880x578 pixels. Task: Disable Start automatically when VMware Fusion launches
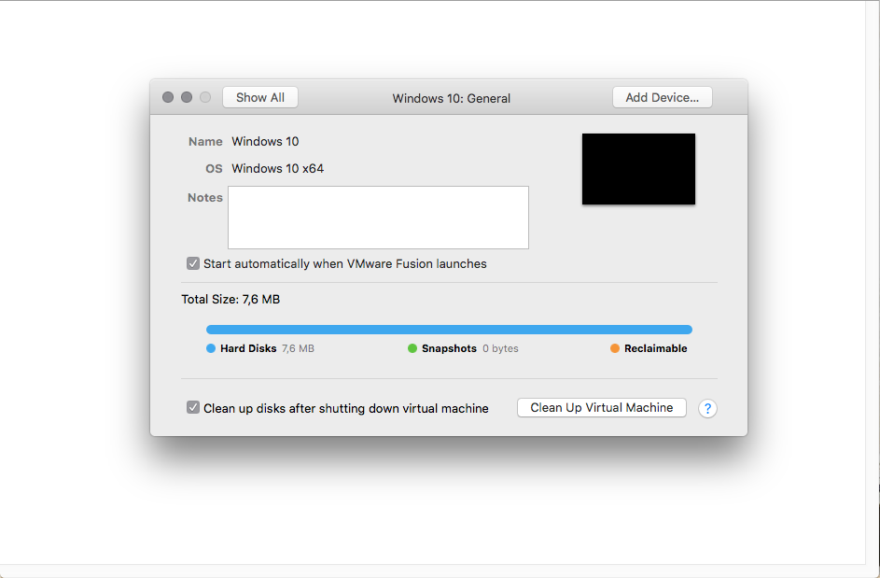click(193, 263)
